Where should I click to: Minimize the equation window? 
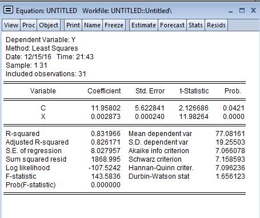click(230, 11)
